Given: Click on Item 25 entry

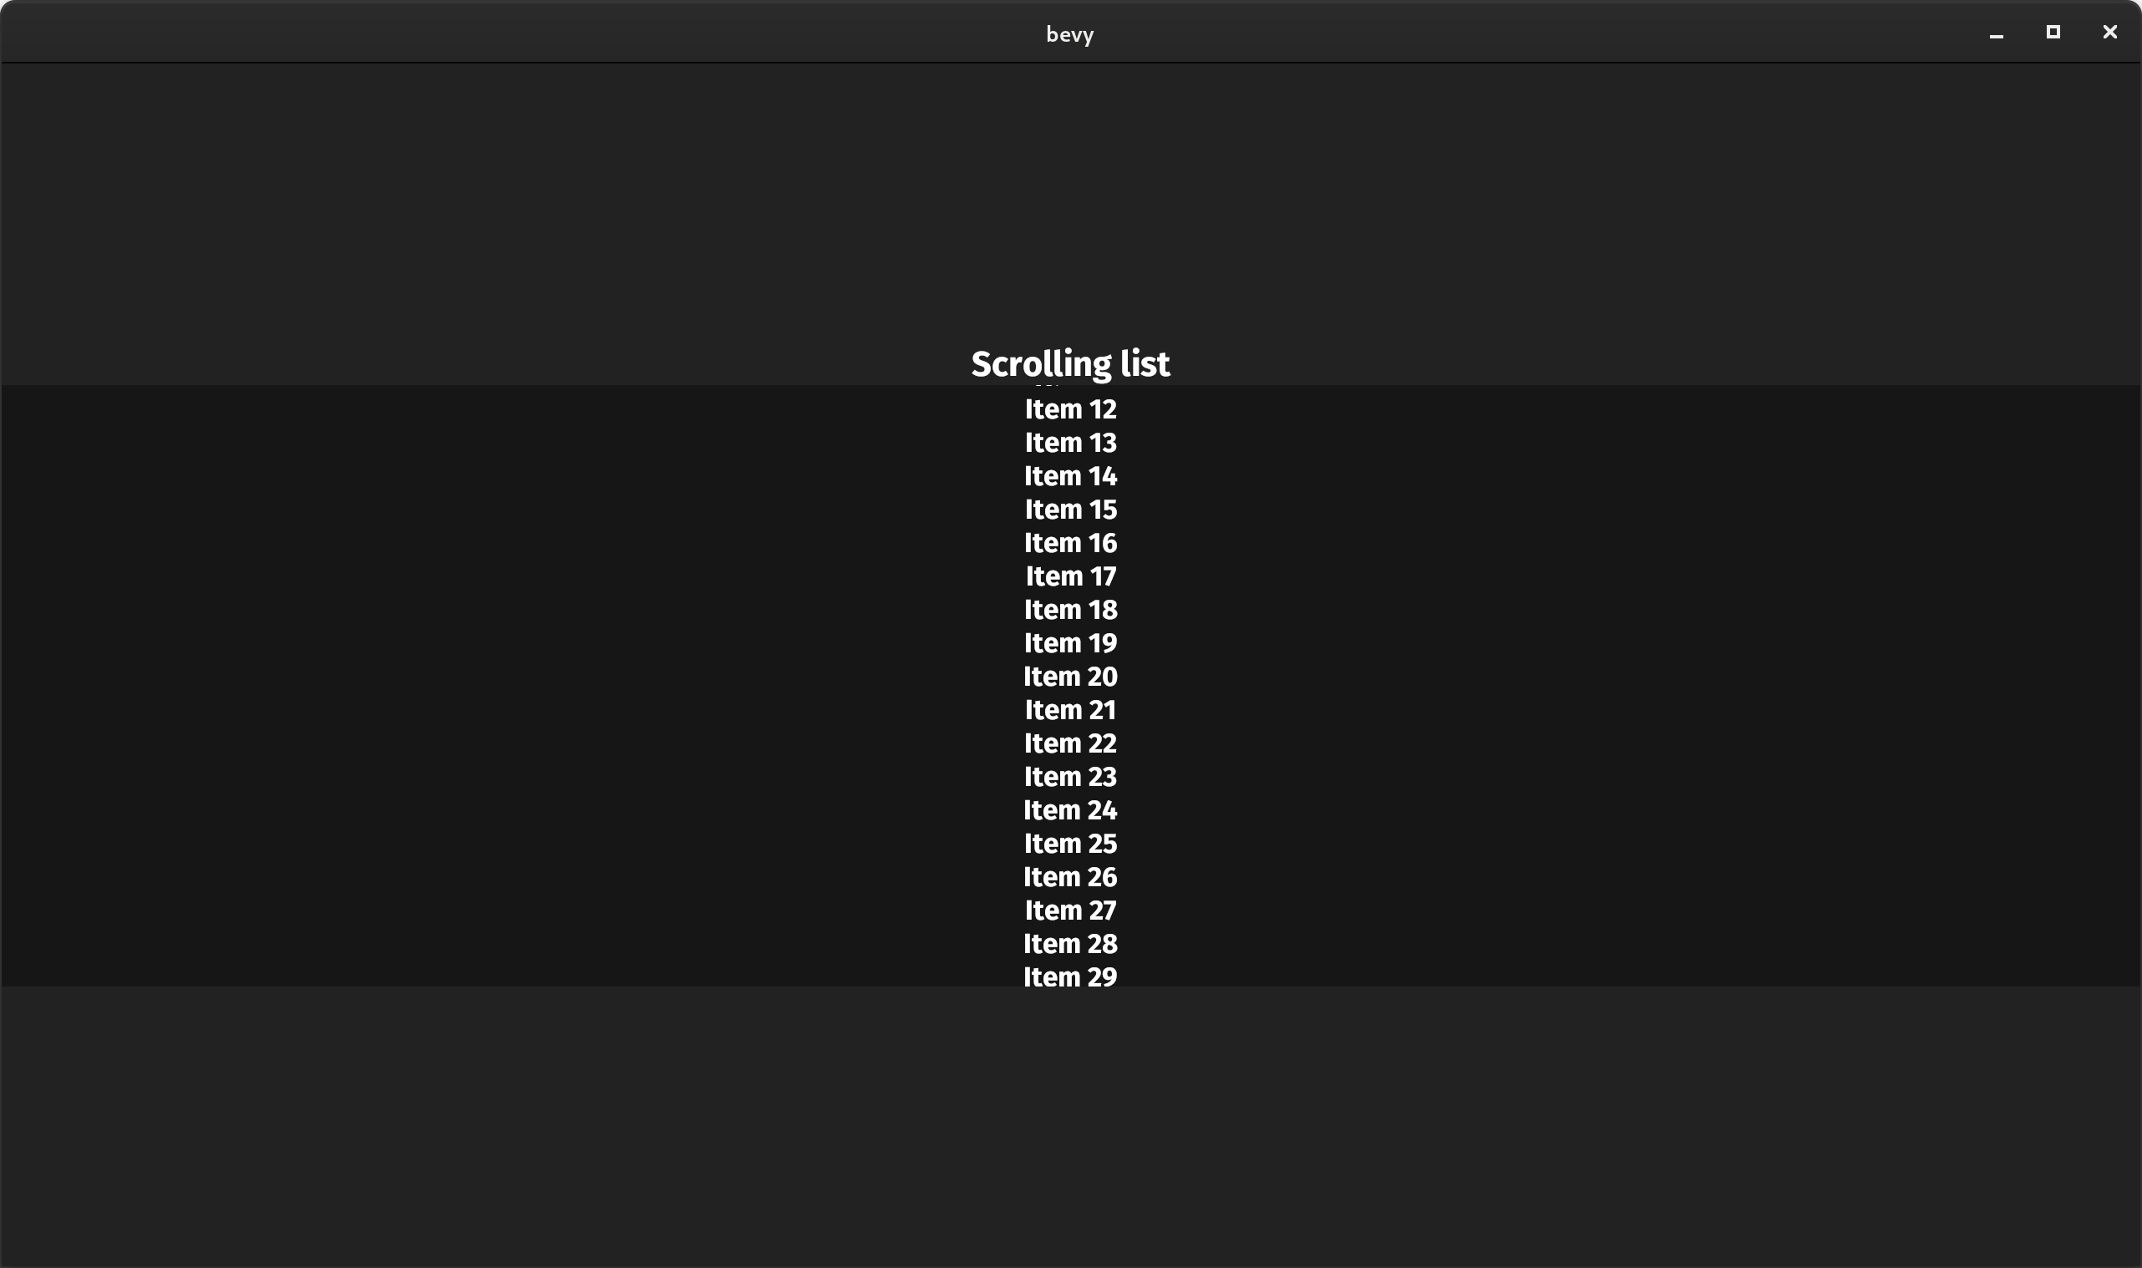Looking at the screenshot, I should tap(1070, 842).
